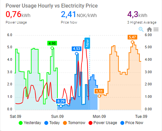This screenshot has width=162, height=131.
Task: Open the 0,76 kWh Power Usage value
Action: click(18, 14)
